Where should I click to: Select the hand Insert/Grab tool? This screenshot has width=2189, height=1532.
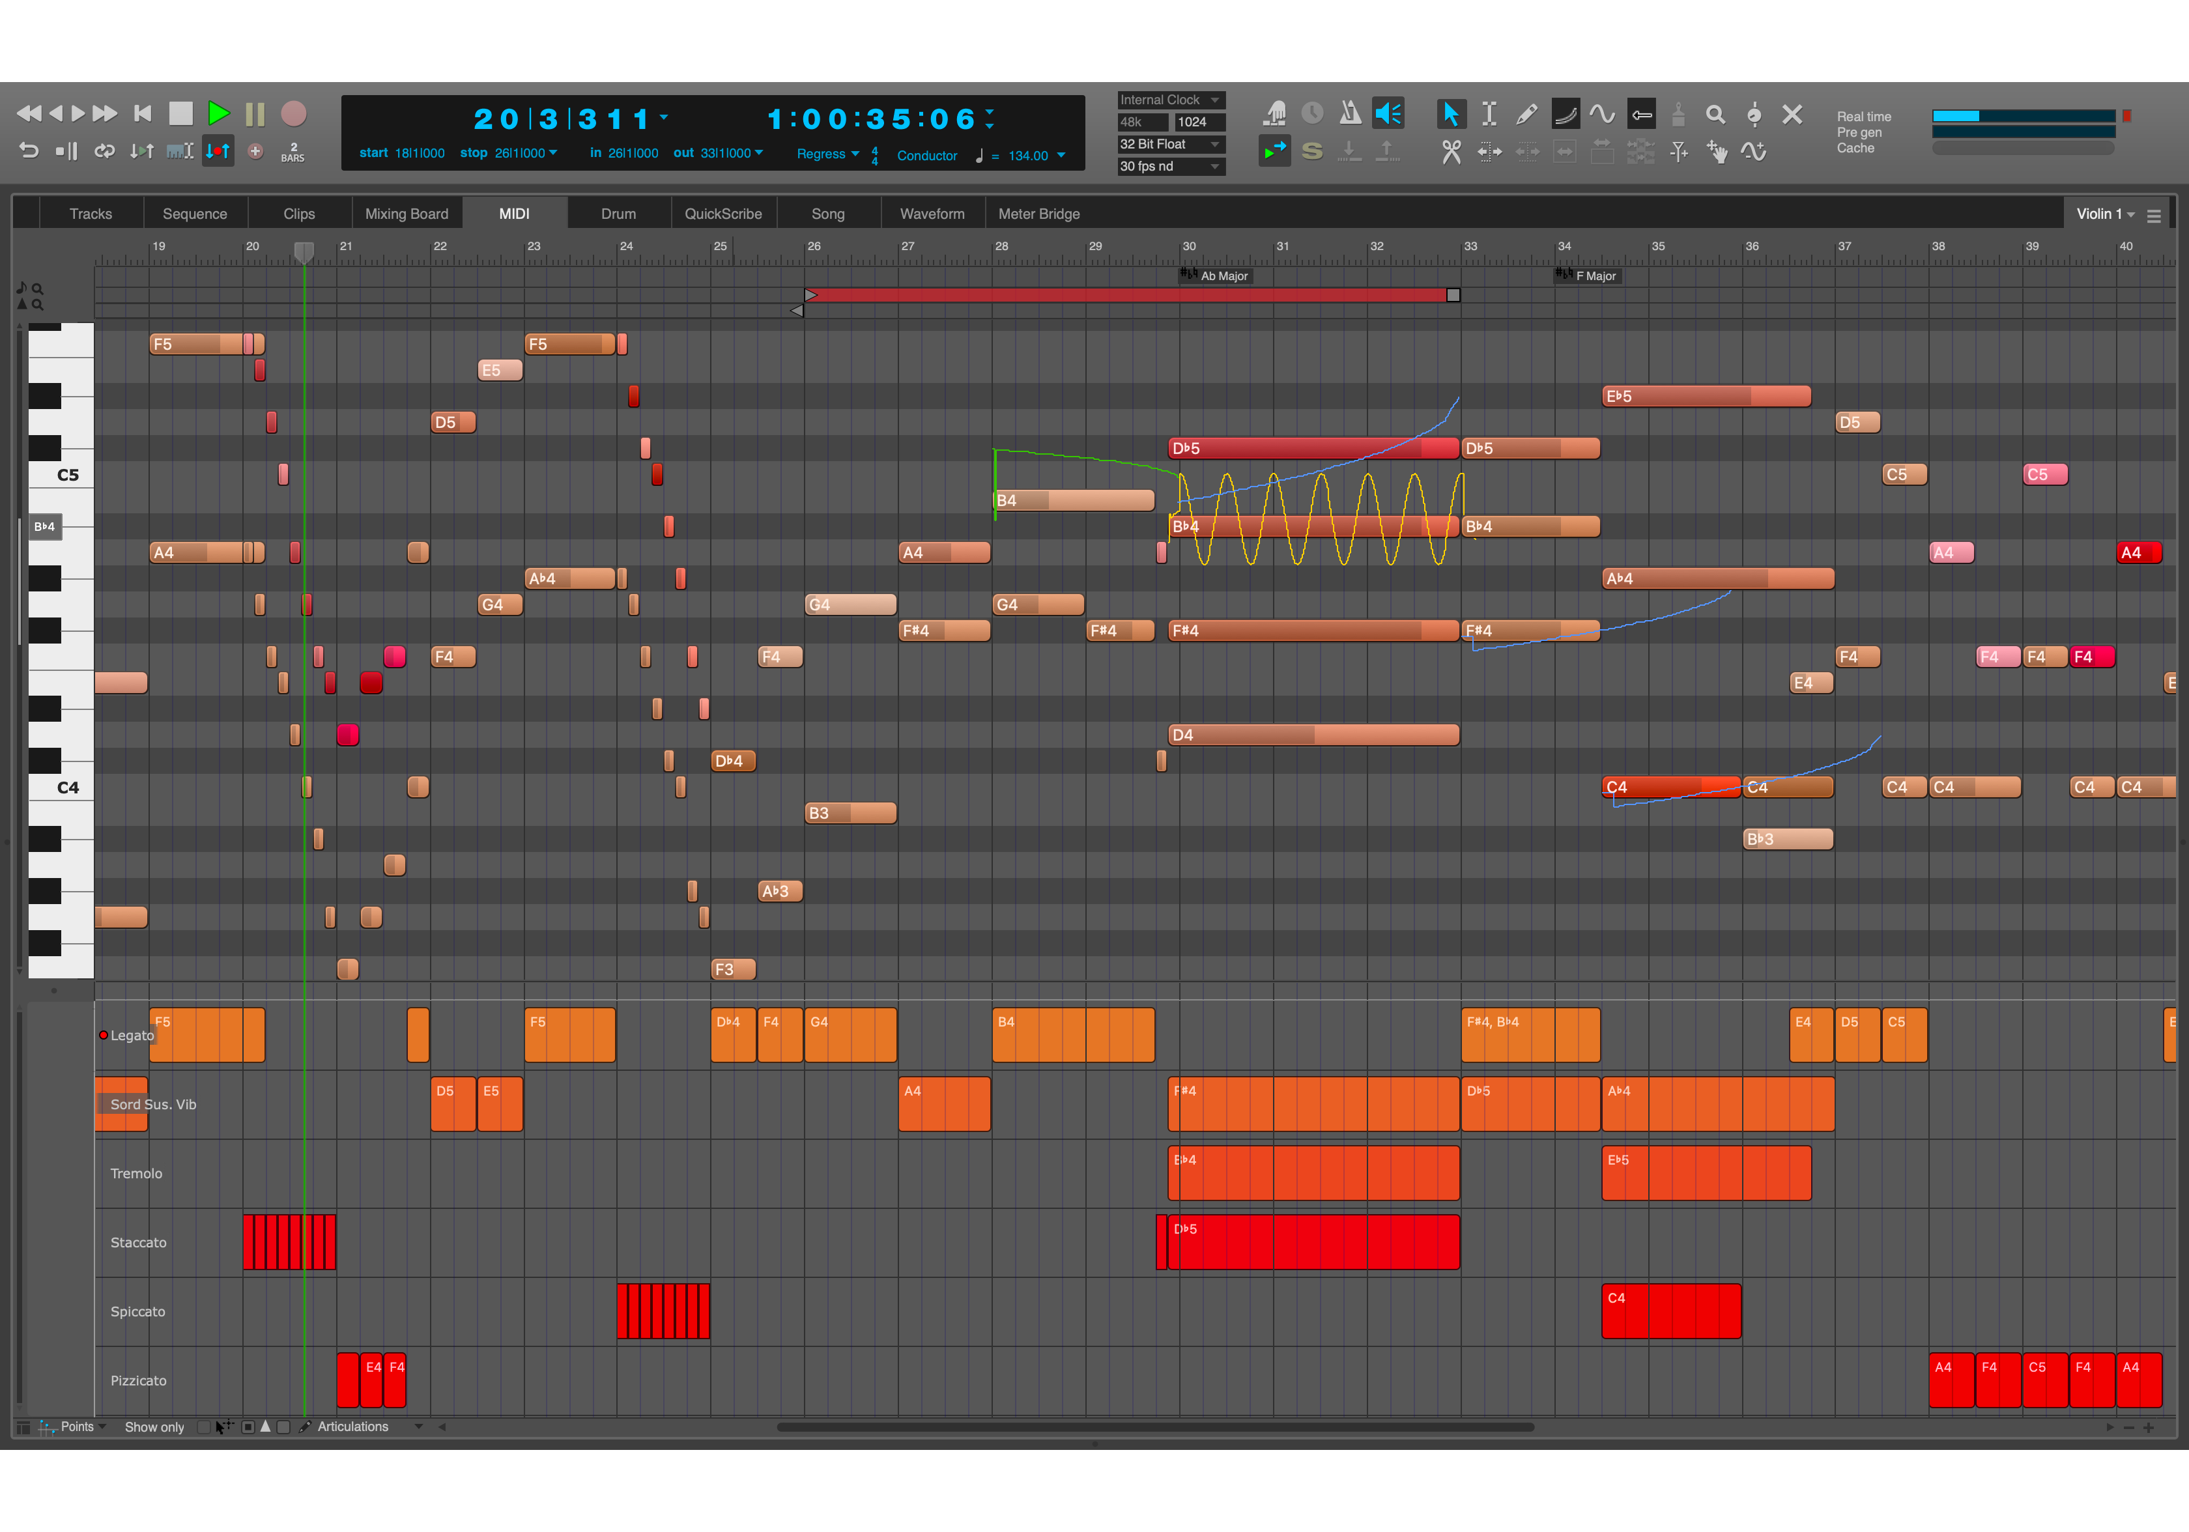(x=1716, y=152)
